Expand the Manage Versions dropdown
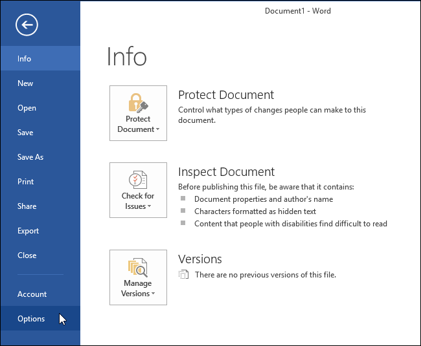421x346 pixels. [x=138, y=288]
